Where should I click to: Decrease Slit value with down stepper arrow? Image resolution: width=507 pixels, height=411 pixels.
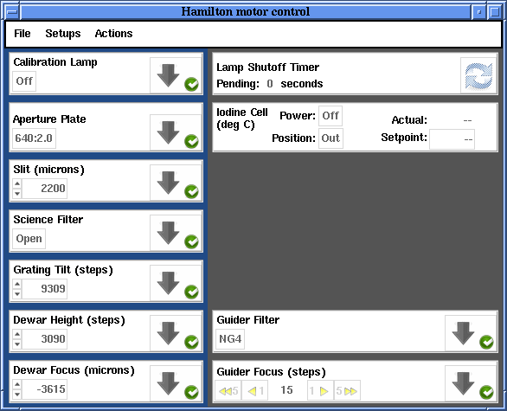pyautogui.click(x=17, y=193)
